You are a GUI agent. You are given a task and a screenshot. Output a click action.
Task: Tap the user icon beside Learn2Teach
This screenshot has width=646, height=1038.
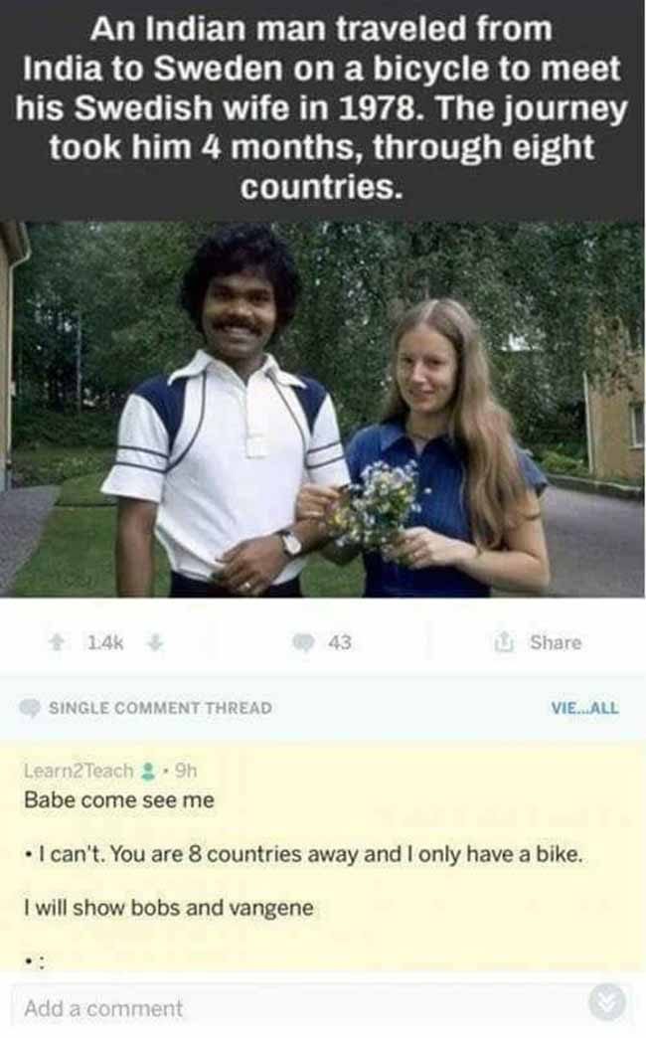[148, 771]
